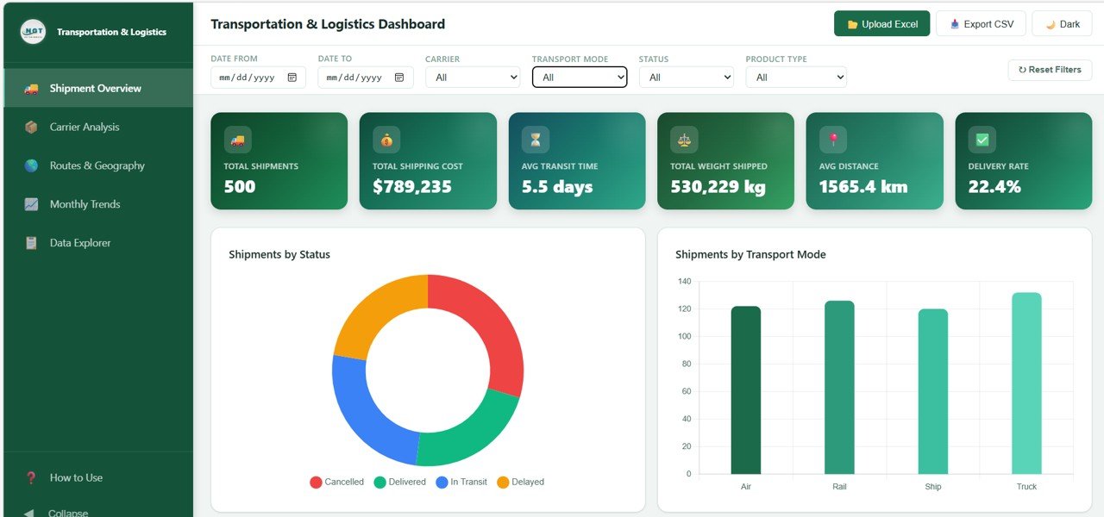
Task: Hide In Transit slices via the legend
Action: tap(462, 482)
